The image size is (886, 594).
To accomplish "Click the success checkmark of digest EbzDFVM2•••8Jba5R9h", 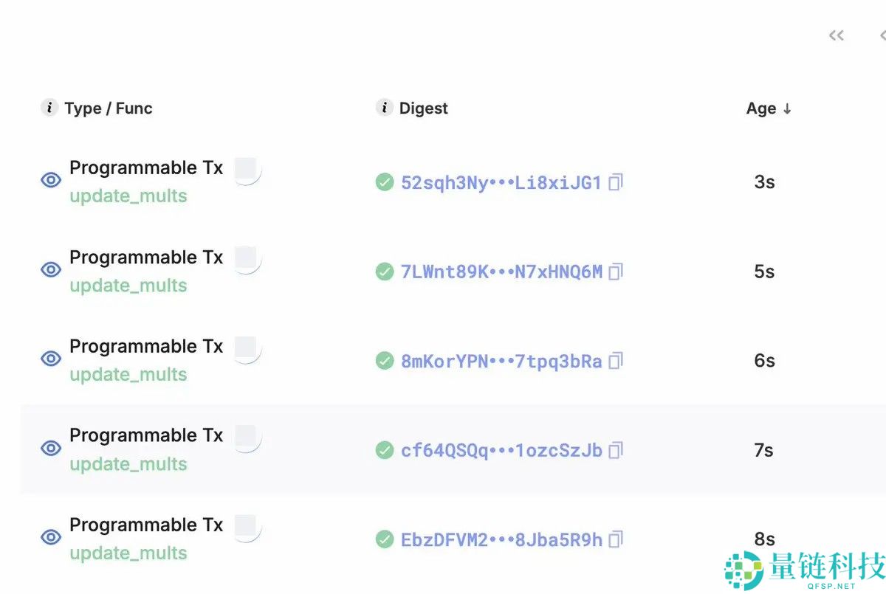I will 385,539.
